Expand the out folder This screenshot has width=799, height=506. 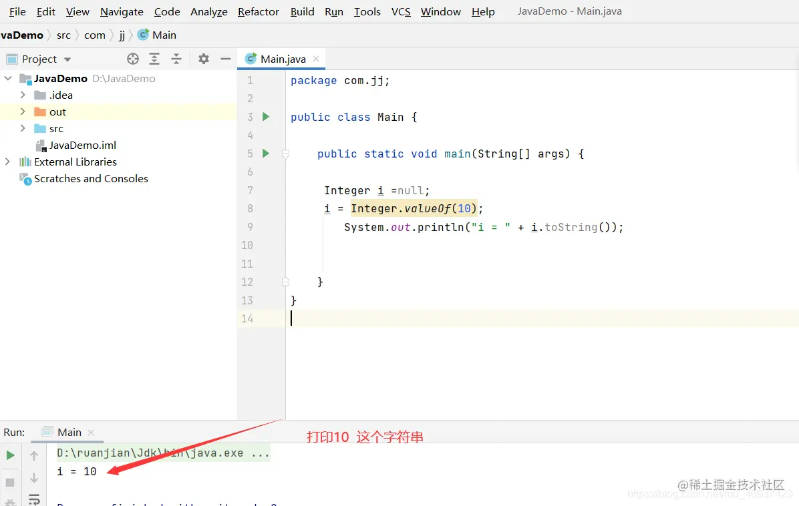23,112
